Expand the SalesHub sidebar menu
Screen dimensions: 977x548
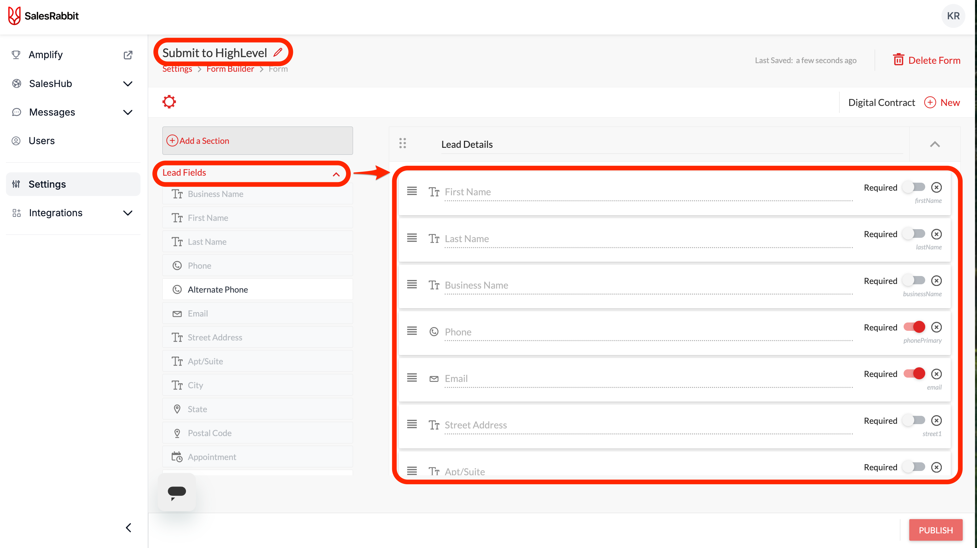tap(128, 83)
